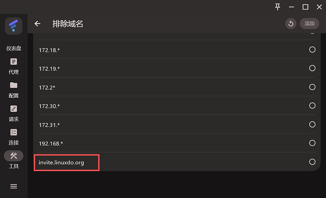Open the 连接 connections icon
This screenshot has width=326, height=198.
(14, 132)
